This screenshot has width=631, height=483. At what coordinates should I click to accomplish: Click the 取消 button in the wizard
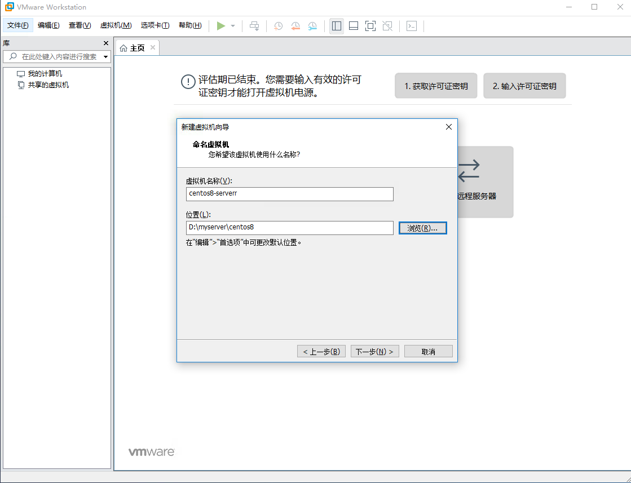click(428, 352)
